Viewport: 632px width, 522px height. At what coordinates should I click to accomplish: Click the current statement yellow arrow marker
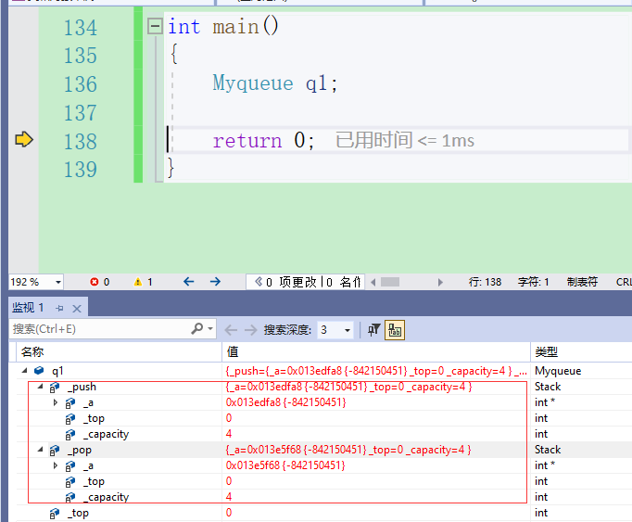24,140
